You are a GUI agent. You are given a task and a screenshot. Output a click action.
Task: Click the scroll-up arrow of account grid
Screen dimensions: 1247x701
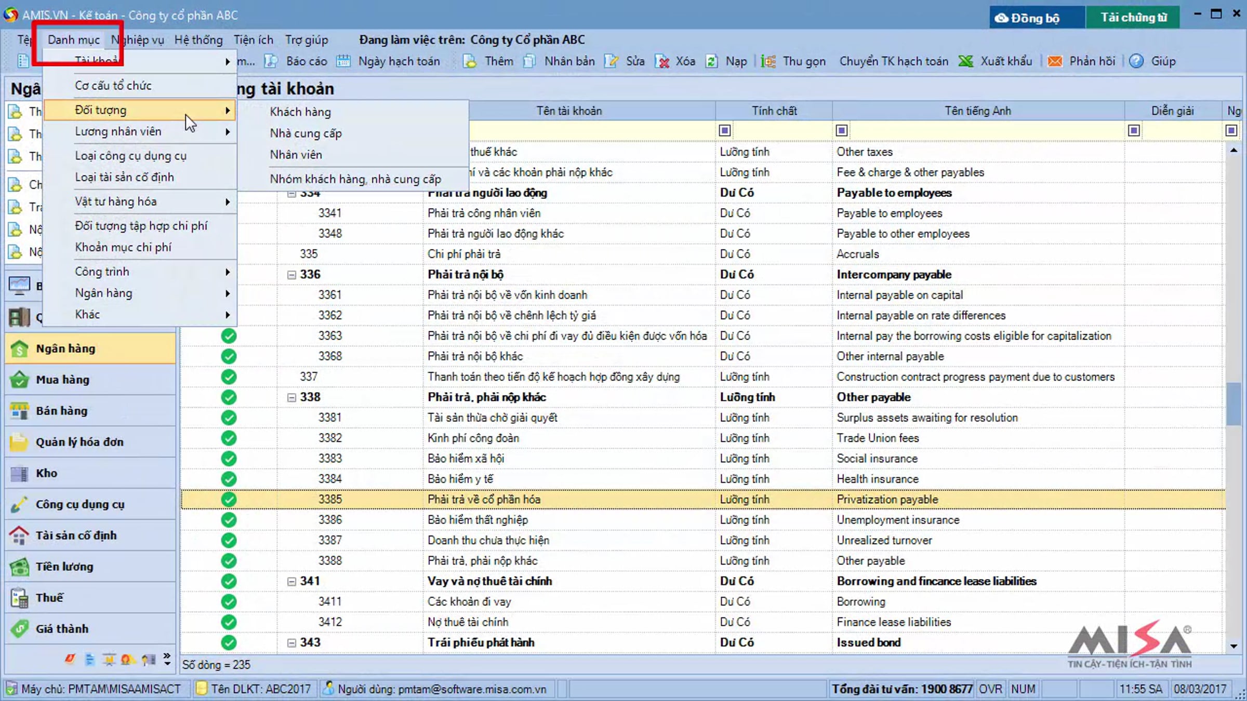click(1233, 151)
